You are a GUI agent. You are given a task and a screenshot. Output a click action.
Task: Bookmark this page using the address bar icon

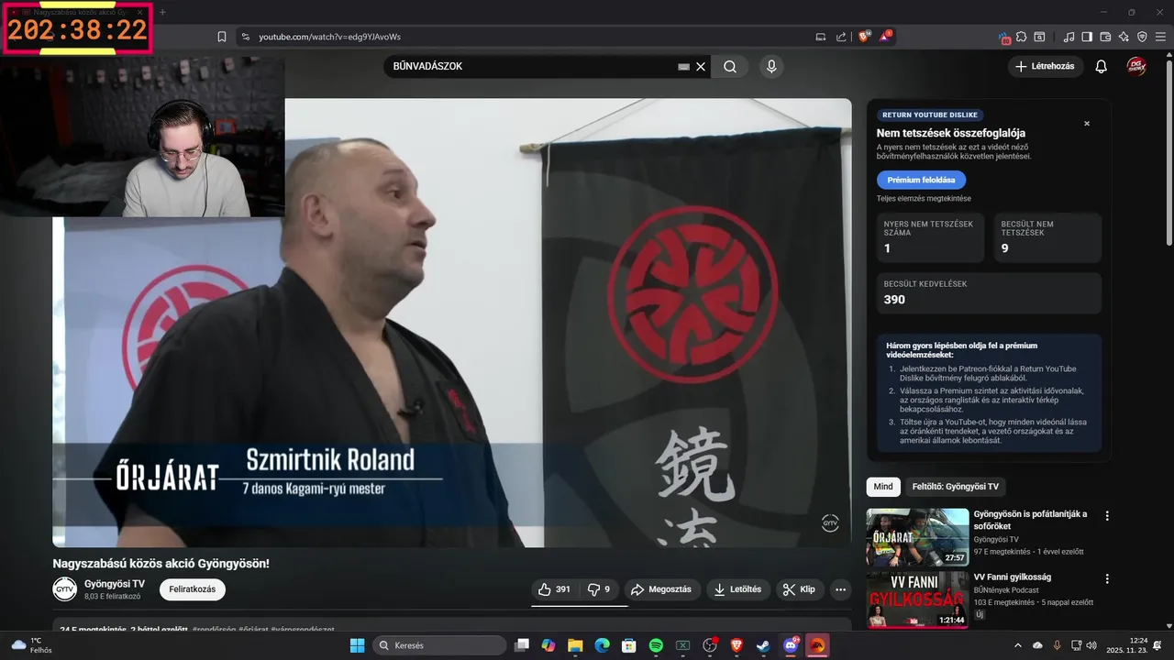tap(221, 37)
